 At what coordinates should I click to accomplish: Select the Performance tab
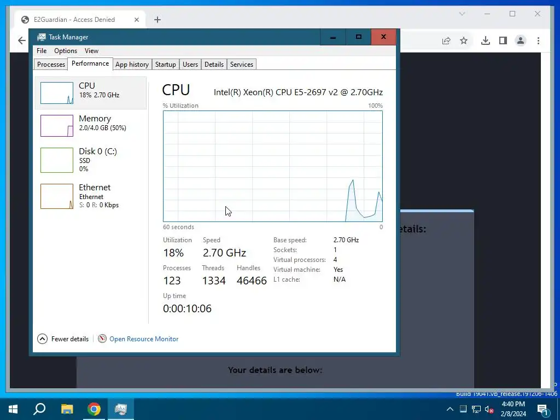tap(90, 63)
